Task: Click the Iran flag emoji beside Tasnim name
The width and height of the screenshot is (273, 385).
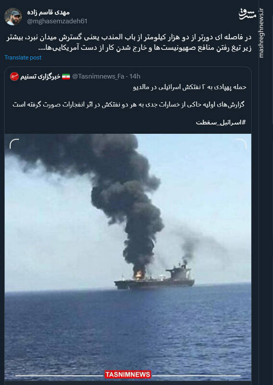Action: [66, 77]
